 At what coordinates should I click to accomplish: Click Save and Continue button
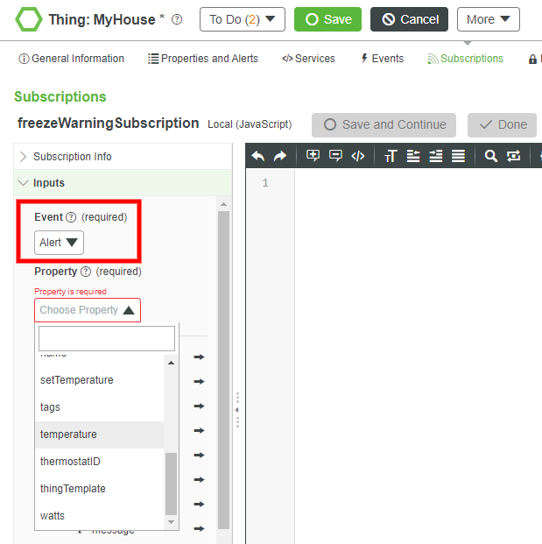pos(384,125)
